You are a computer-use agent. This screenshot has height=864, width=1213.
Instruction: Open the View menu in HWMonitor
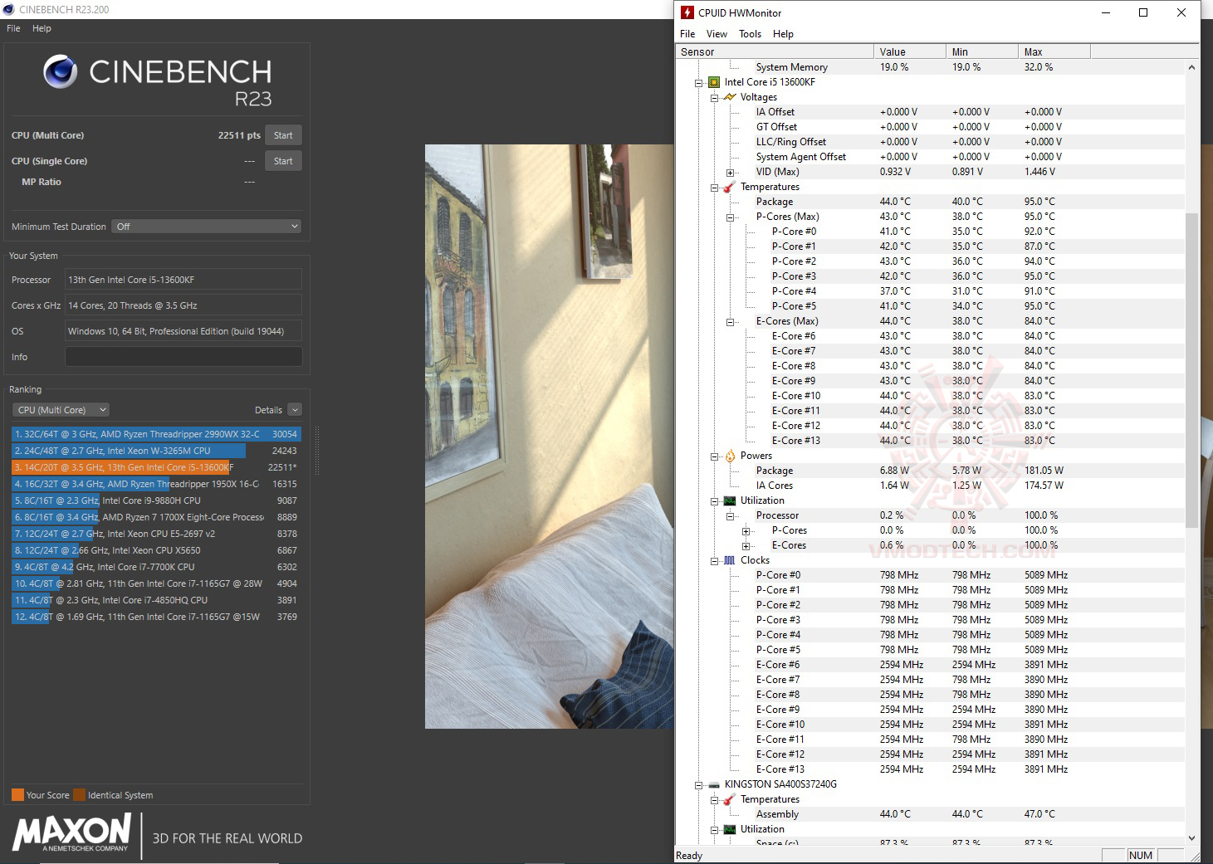(x=717, y=34)
